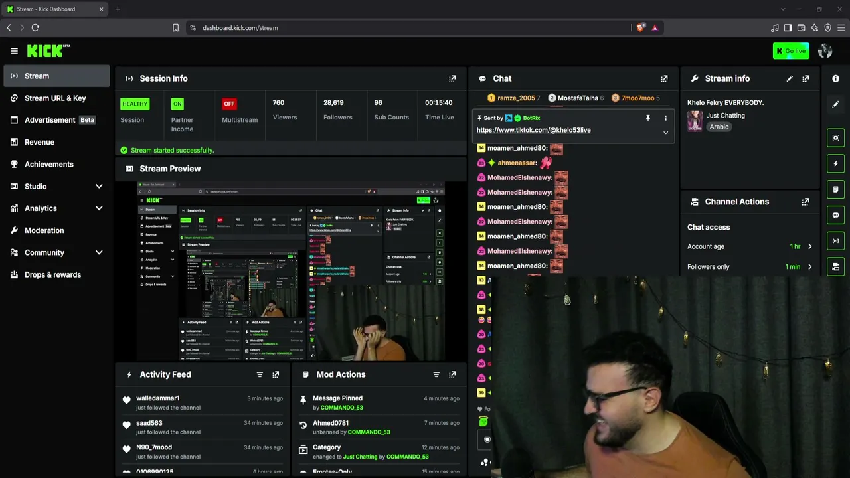Pop out the Stream info panel
The width and height of the screenshot is (850, 478).
pyautogui.click(x=806, y=78)
